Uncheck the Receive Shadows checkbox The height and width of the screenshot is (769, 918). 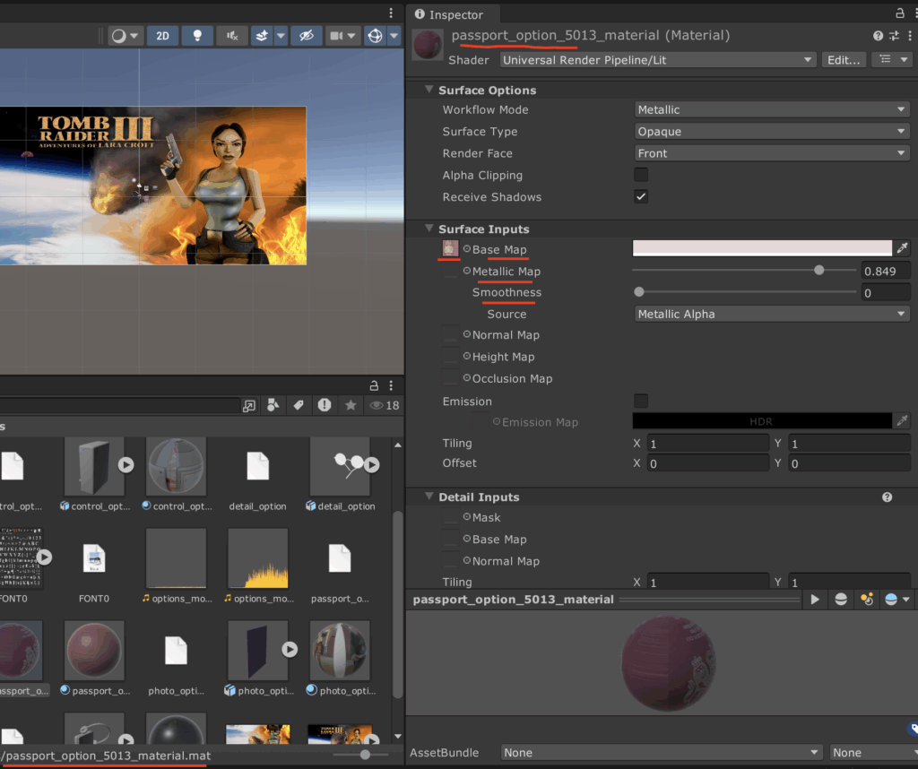pos(641,196)
